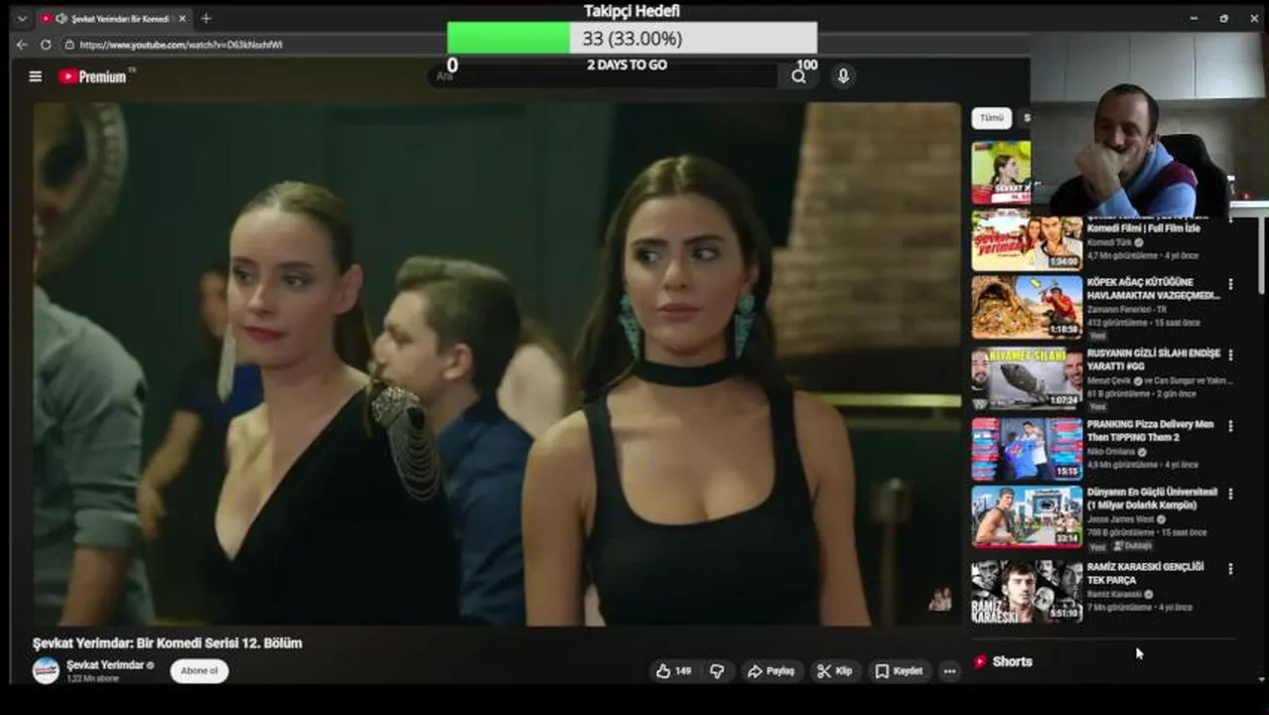Open the tab search dropdown chevron

(22, 19)
